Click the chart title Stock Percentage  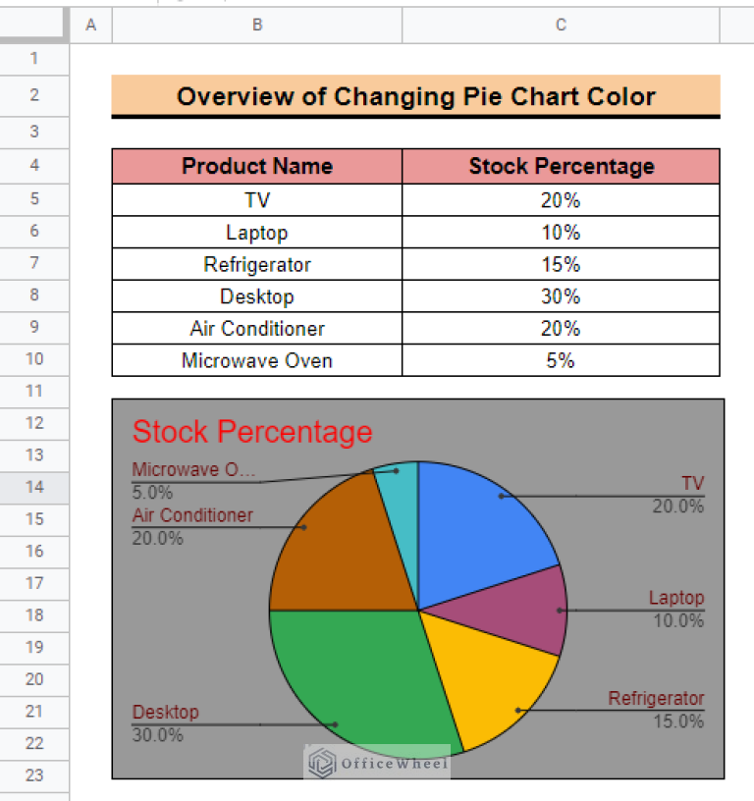tap(252, 432)
